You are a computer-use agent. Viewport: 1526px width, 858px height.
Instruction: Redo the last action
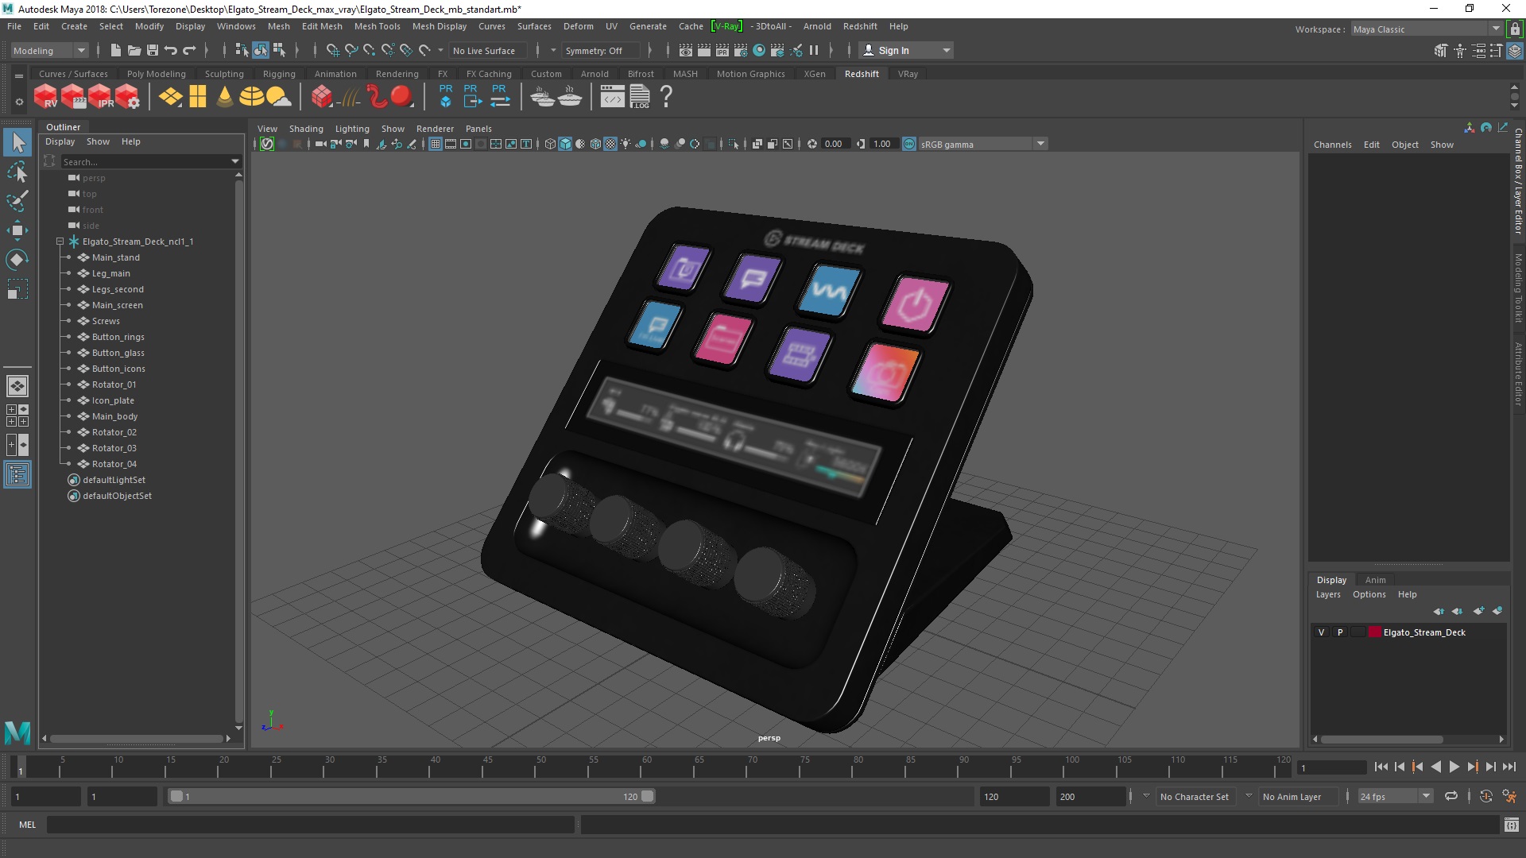pos(189,50)
